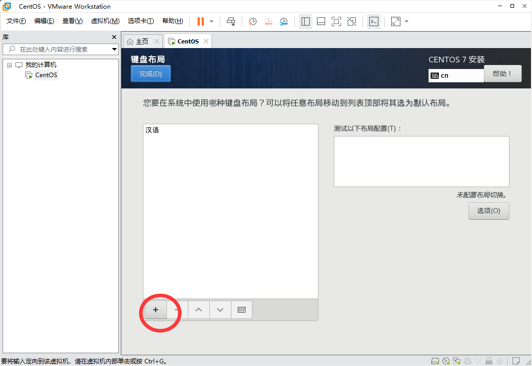Close the 库 library panel
The image size is (532, 366).
(x=114, y=37)
